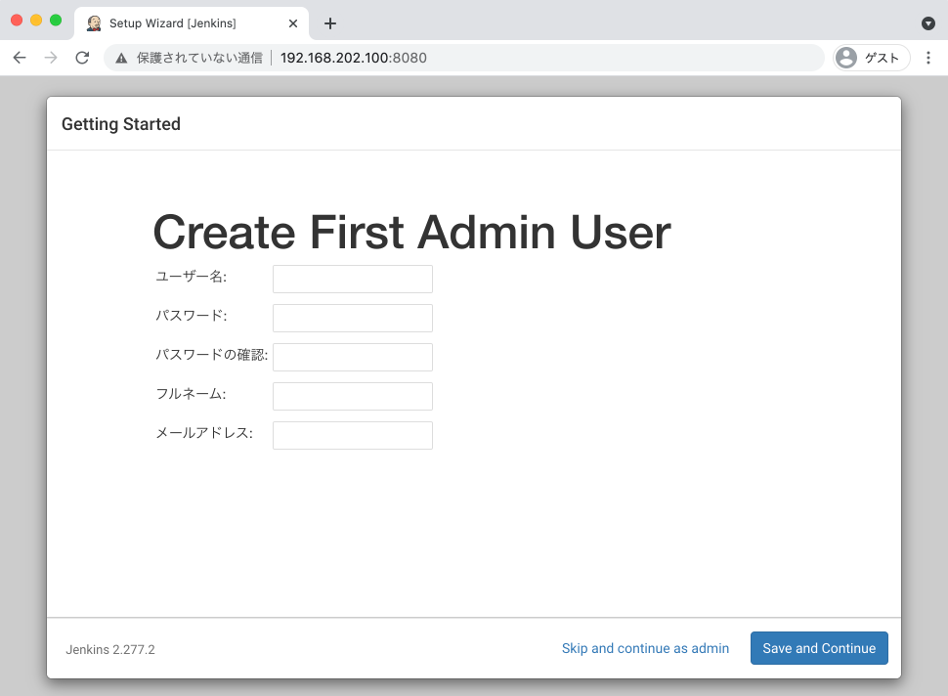Click the address bar URL 192.168.202.100:8080
Image resolution: width=948 pixels, height=696 pixels.
(x=354, y=58)
